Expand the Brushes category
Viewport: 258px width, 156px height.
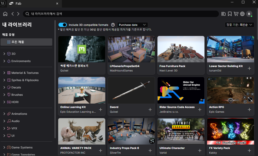pos(4,95)
